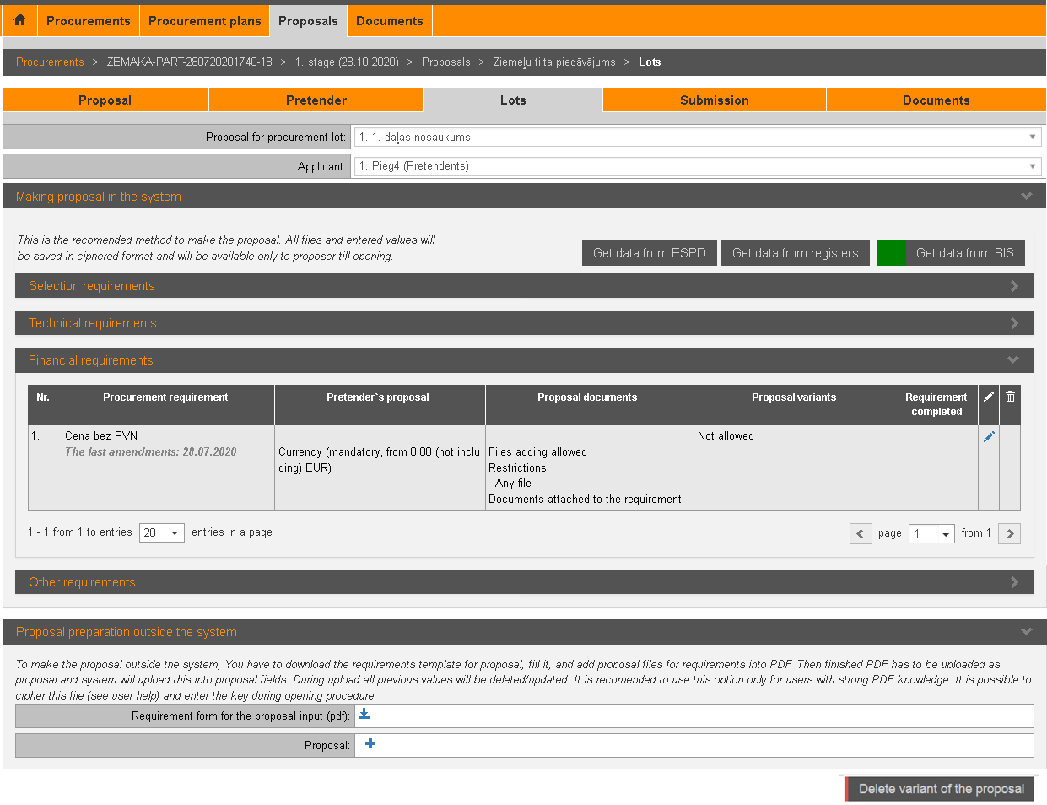This screenshot has height=805, width=1047.
Task: Open the Procurement plans menu
Action: coord(204,21)
